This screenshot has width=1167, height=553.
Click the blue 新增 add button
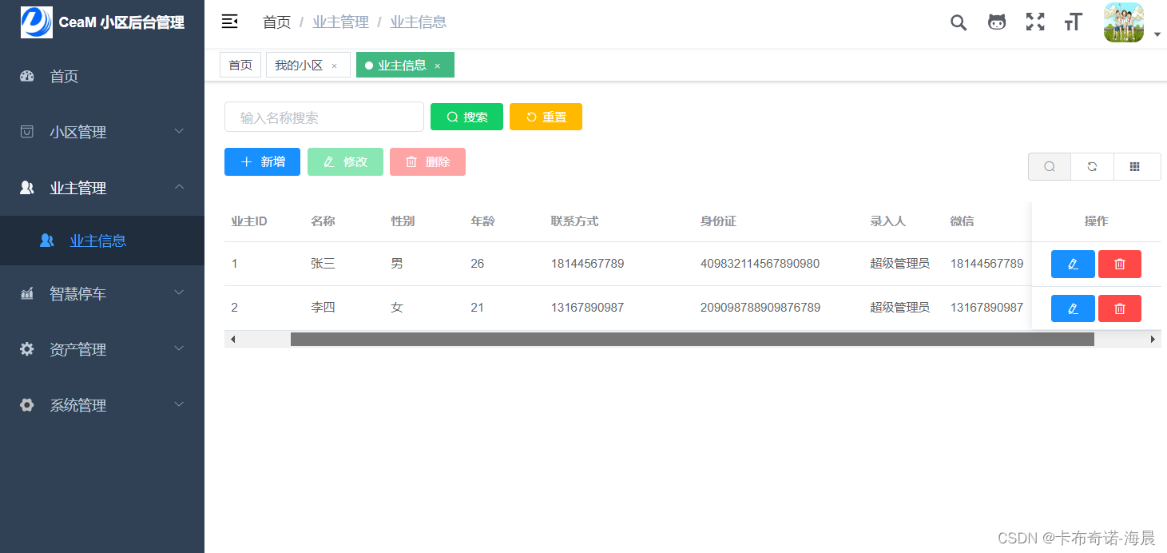[262, 161]
